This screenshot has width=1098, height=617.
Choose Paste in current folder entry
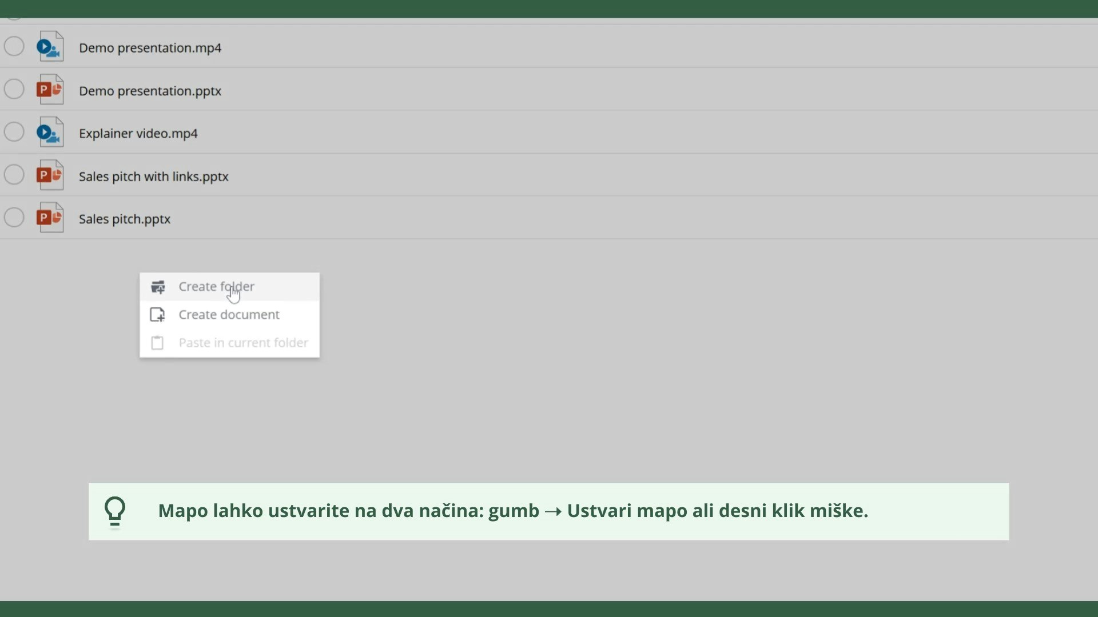(230, 343)
